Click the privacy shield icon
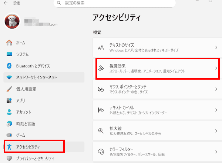222x163 pixels. [9, 158]
